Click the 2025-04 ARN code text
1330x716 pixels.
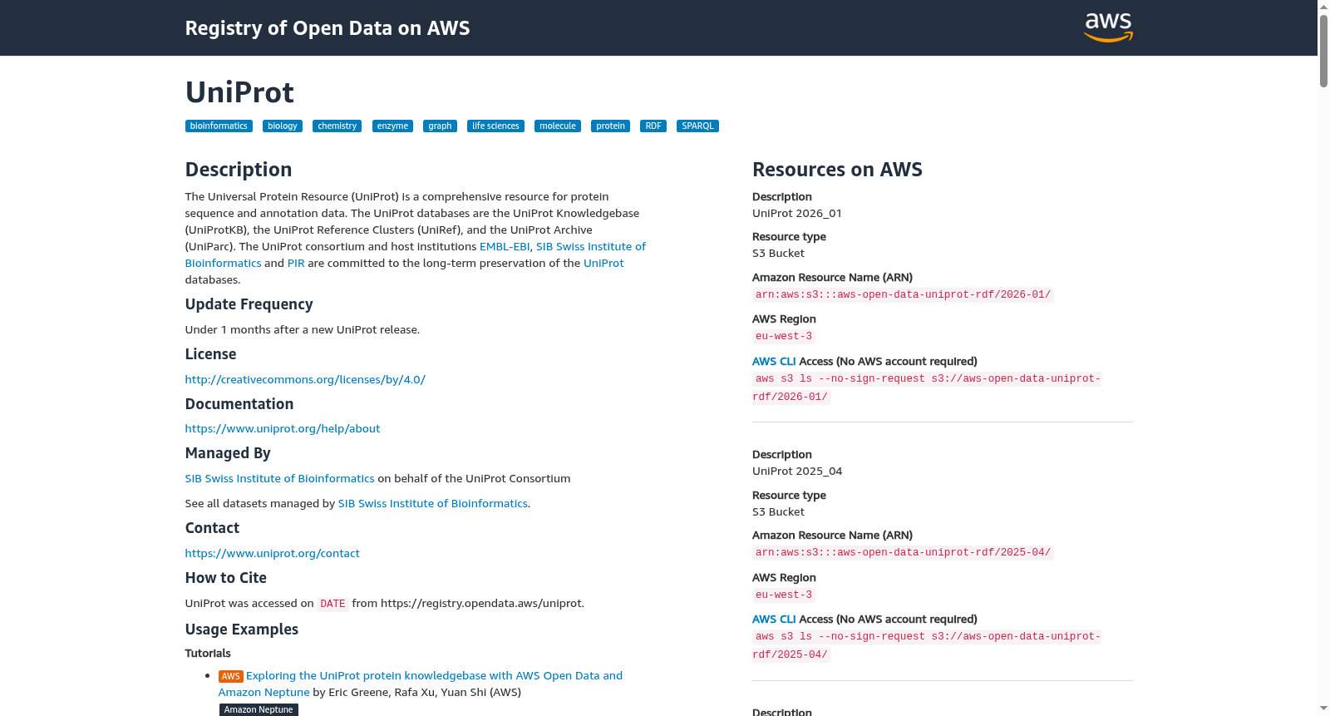(903, 553)
